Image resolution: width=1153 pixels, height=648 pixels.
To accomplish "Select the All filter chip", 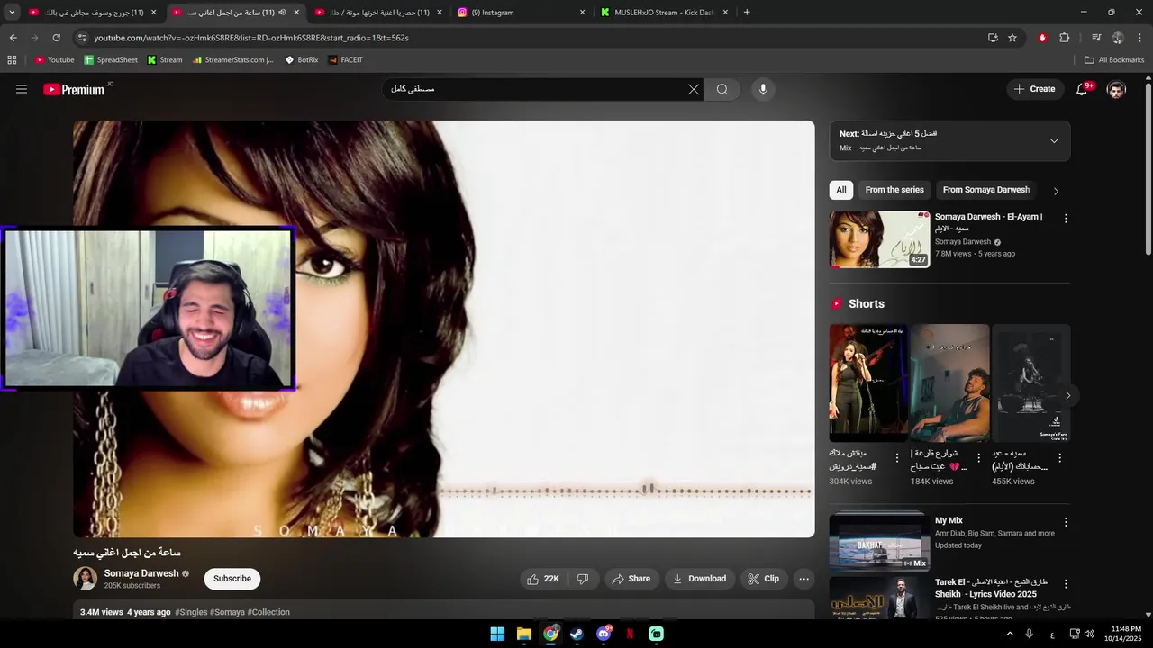I will 841,190.
